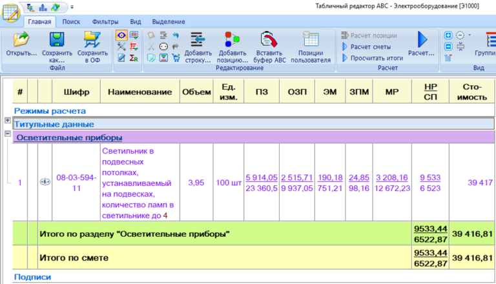Click the Группи... grouping button

click(x=485, y=44)
